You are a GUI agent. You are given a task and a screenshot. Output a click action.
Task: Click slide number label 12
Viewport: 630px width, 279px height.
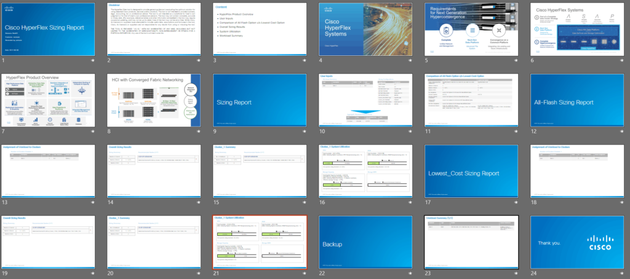click(533, 132)
